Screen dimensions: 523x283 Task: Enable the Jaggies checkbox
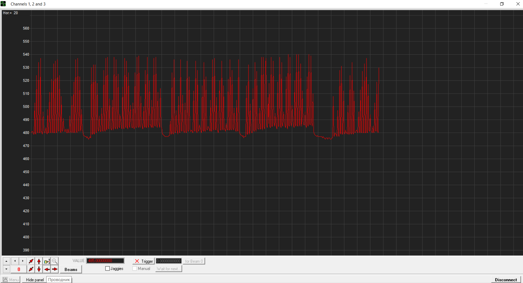click(x=108, y=268)
